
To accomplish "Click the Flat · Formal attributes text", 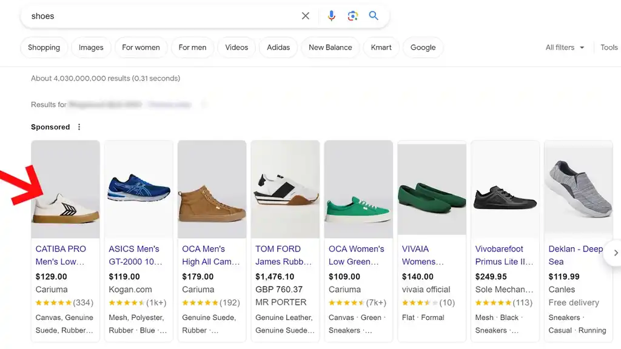I will pos(423,317).
